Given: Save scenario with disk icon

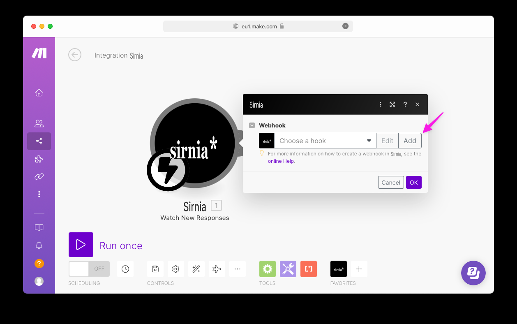Looking at the screenshot, I should tap(155, 269).
